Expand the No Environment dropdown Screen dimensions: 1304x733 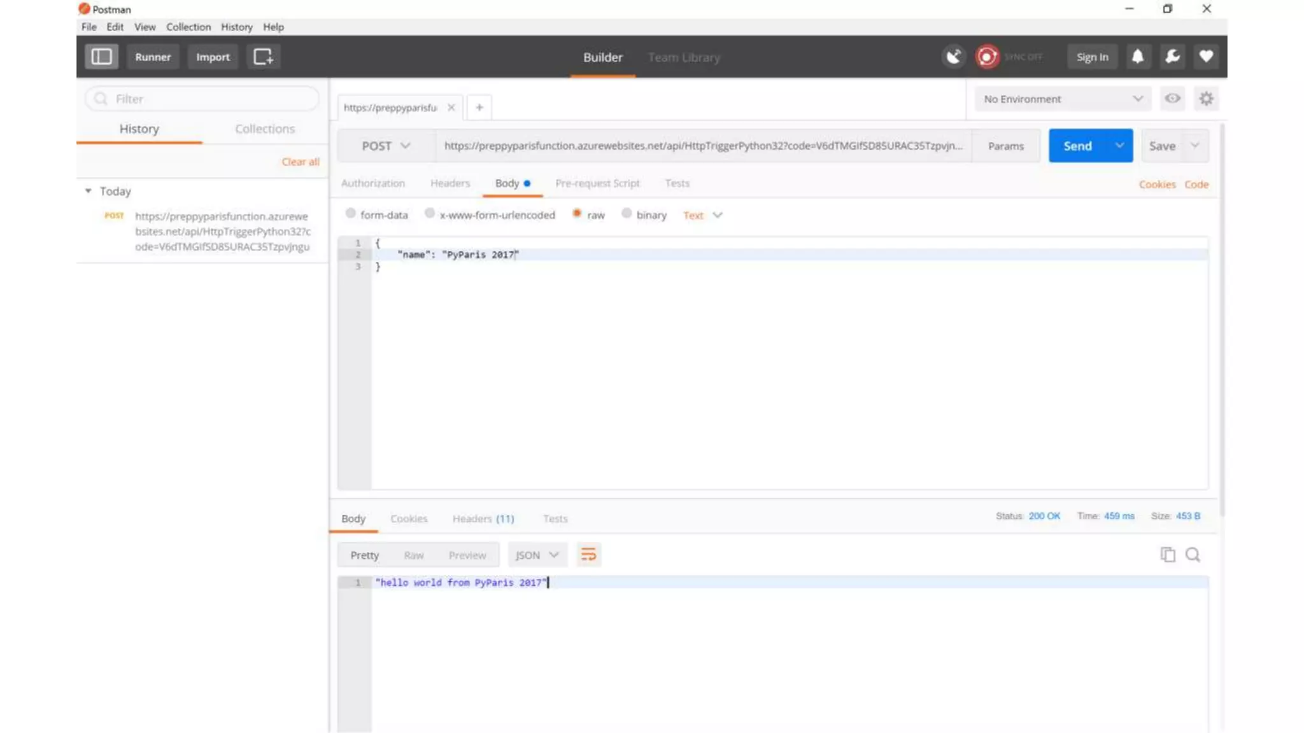click(1062, 99)
